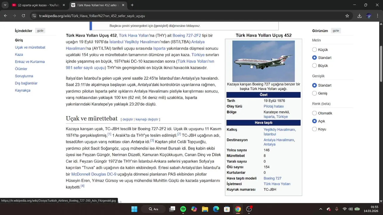Open Microsoft Store from the taskbar
The width and height of the screenshot is (383, 215).
(227, 209)
